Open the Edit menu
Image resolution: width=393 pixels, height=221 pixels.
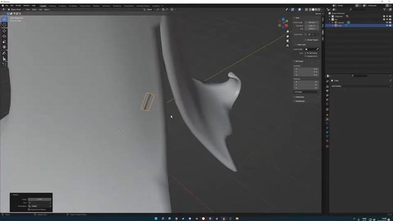tap(12, 6)
